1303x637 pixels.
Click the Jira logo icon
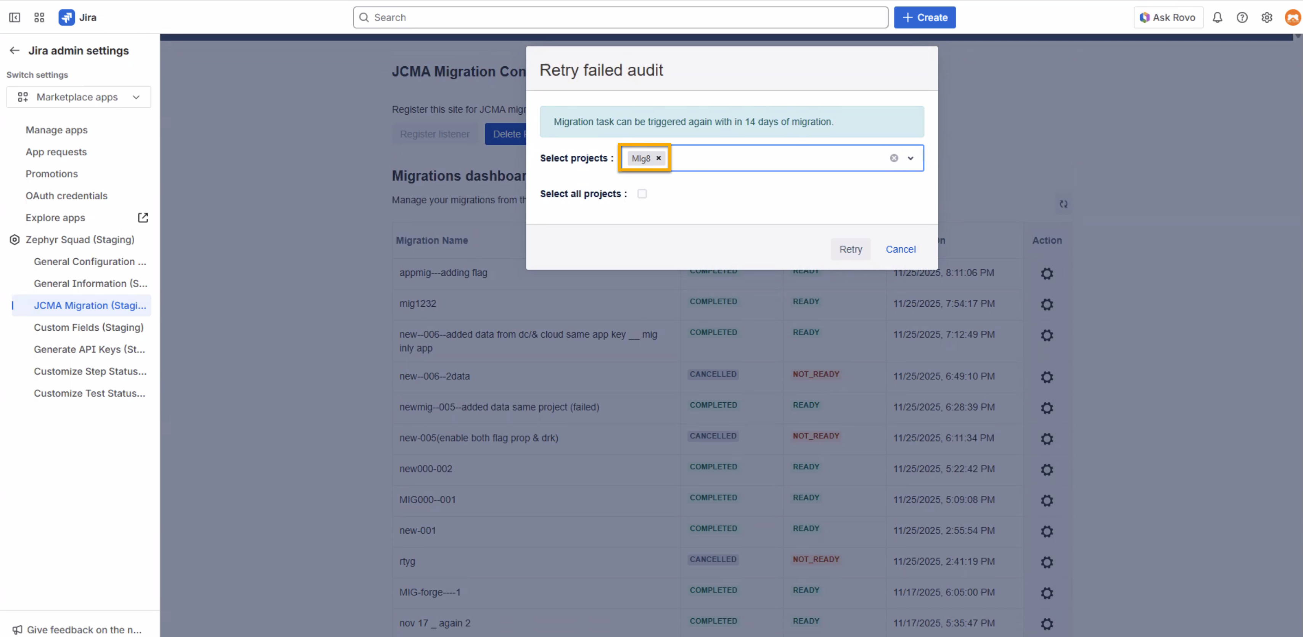66,18
